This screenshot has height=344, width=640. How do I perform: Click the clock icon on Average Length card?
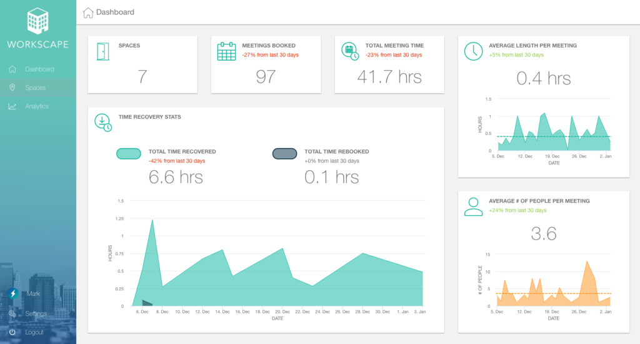(x=474, y=51)
